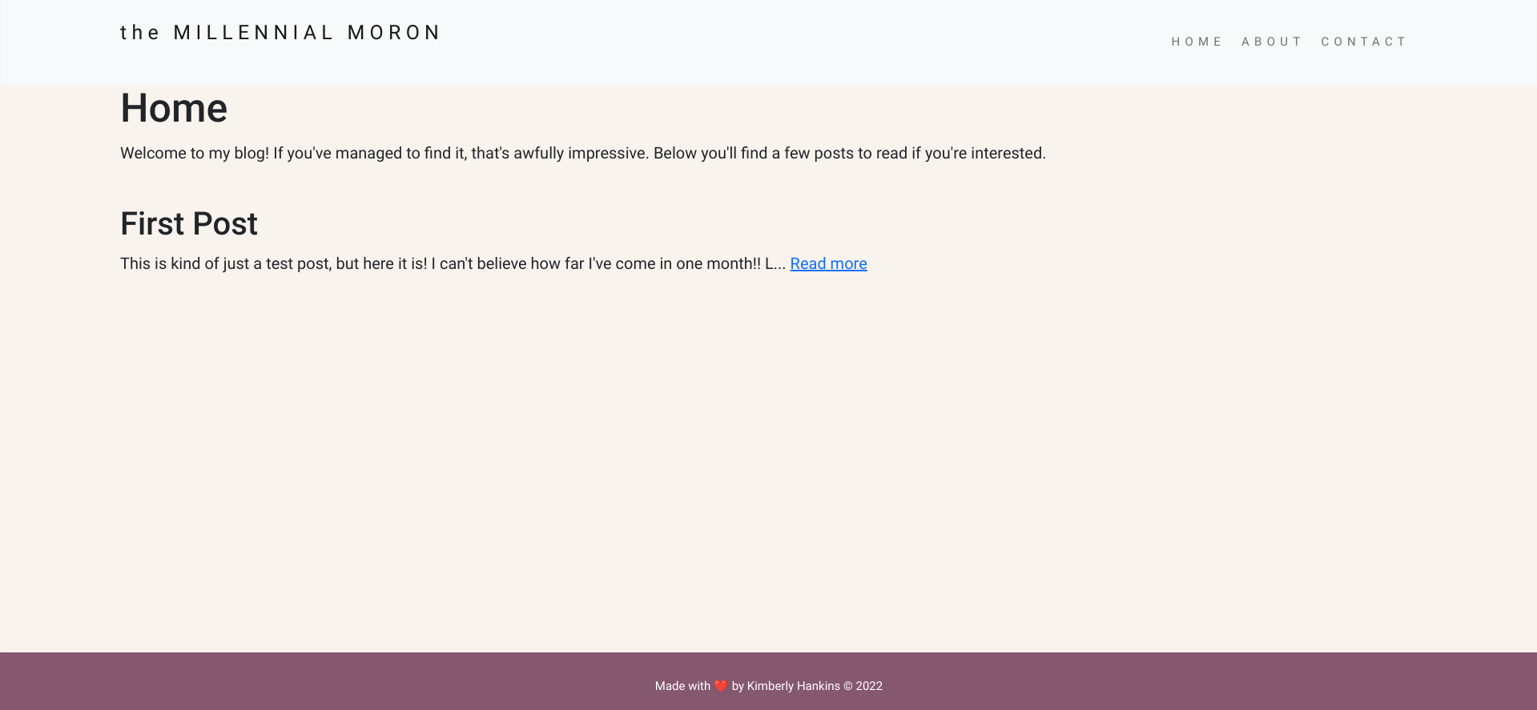The height and width of the screenshot is (710, 1537).
Task: Open the HOME navigation item
Action: click(x=1196, y=42)
